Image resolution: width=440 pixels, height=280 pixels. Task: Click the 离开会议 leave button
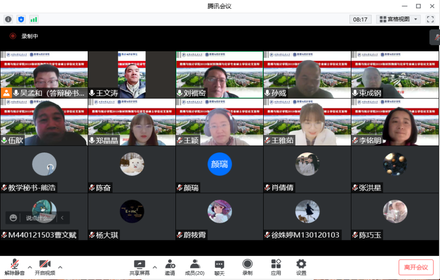pyautogui.click(x=416, y=267)
